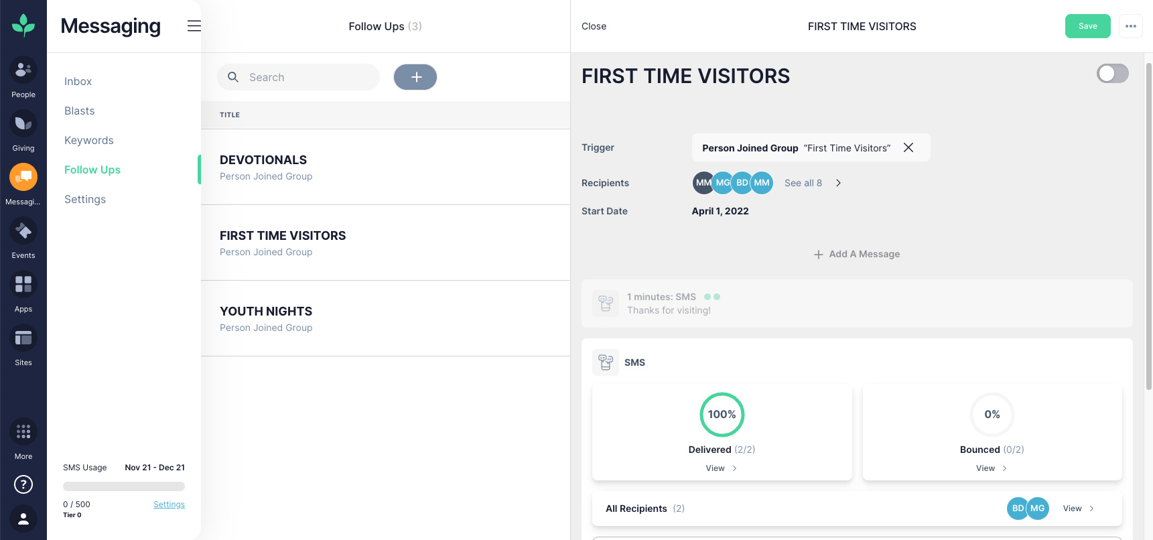Click the SMS usage Settings link
The width and height of the screenshot is (1153, 540).
(x=169, y=504)
